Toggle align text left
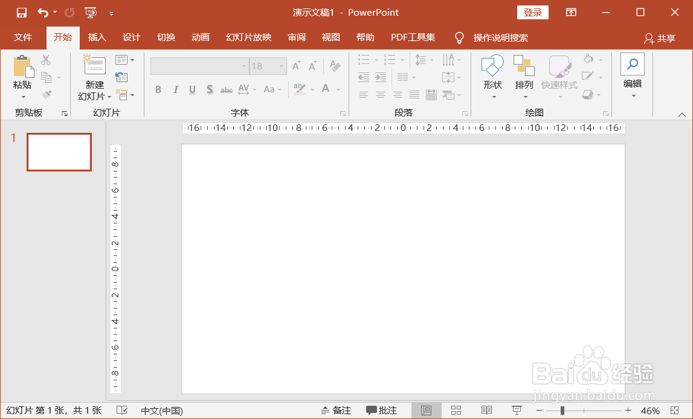Image resolution: width=693 pixels, height=419 pixels. [x=363, y=94]
